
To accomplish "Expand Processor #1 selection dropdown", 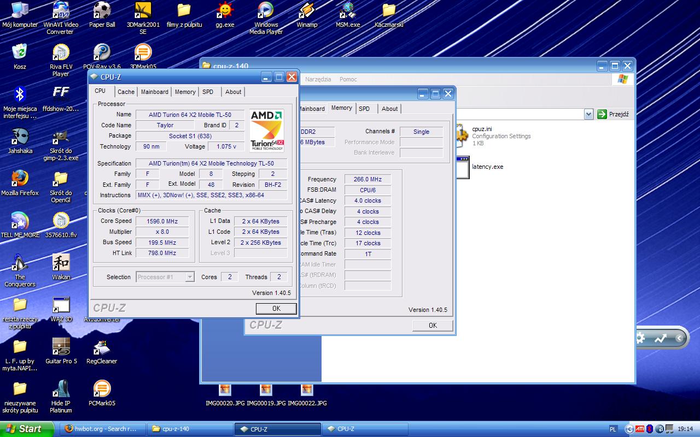I will tap(189, 277).
